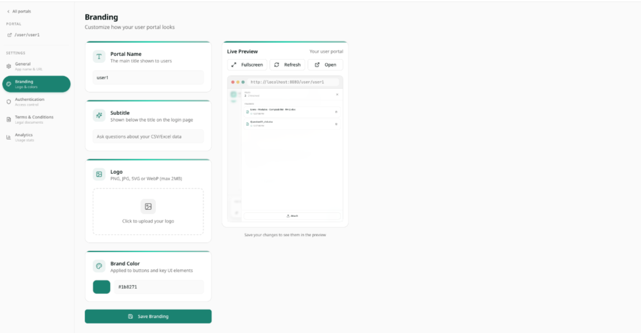
Task: Click 'Save your changes to see them' hint text
Action: pos(285,235)
